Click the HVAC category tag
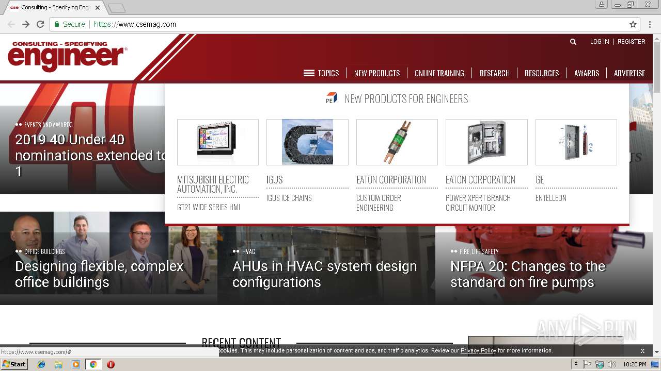Screen dimensions: 661x371 248,251
